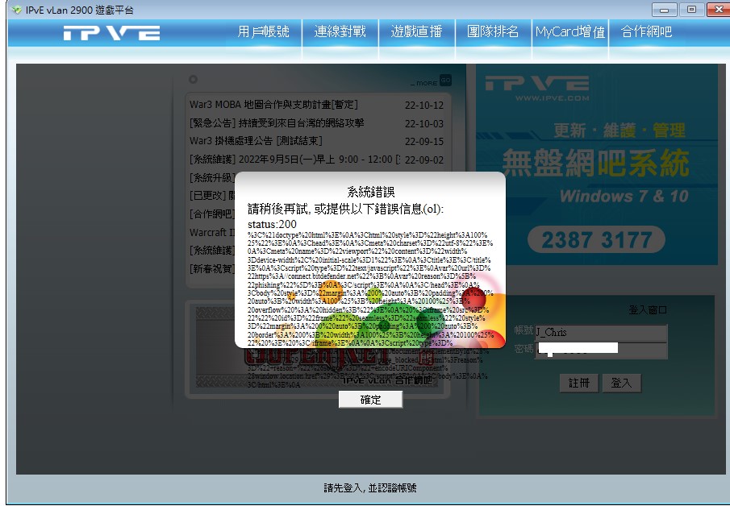Image resolution: width=730 pixels, height=506 pixels.
Task: Open news 'War3 MOBA 地圖合作與支助計畫[暫定]'
Action: tap(273, 105)
